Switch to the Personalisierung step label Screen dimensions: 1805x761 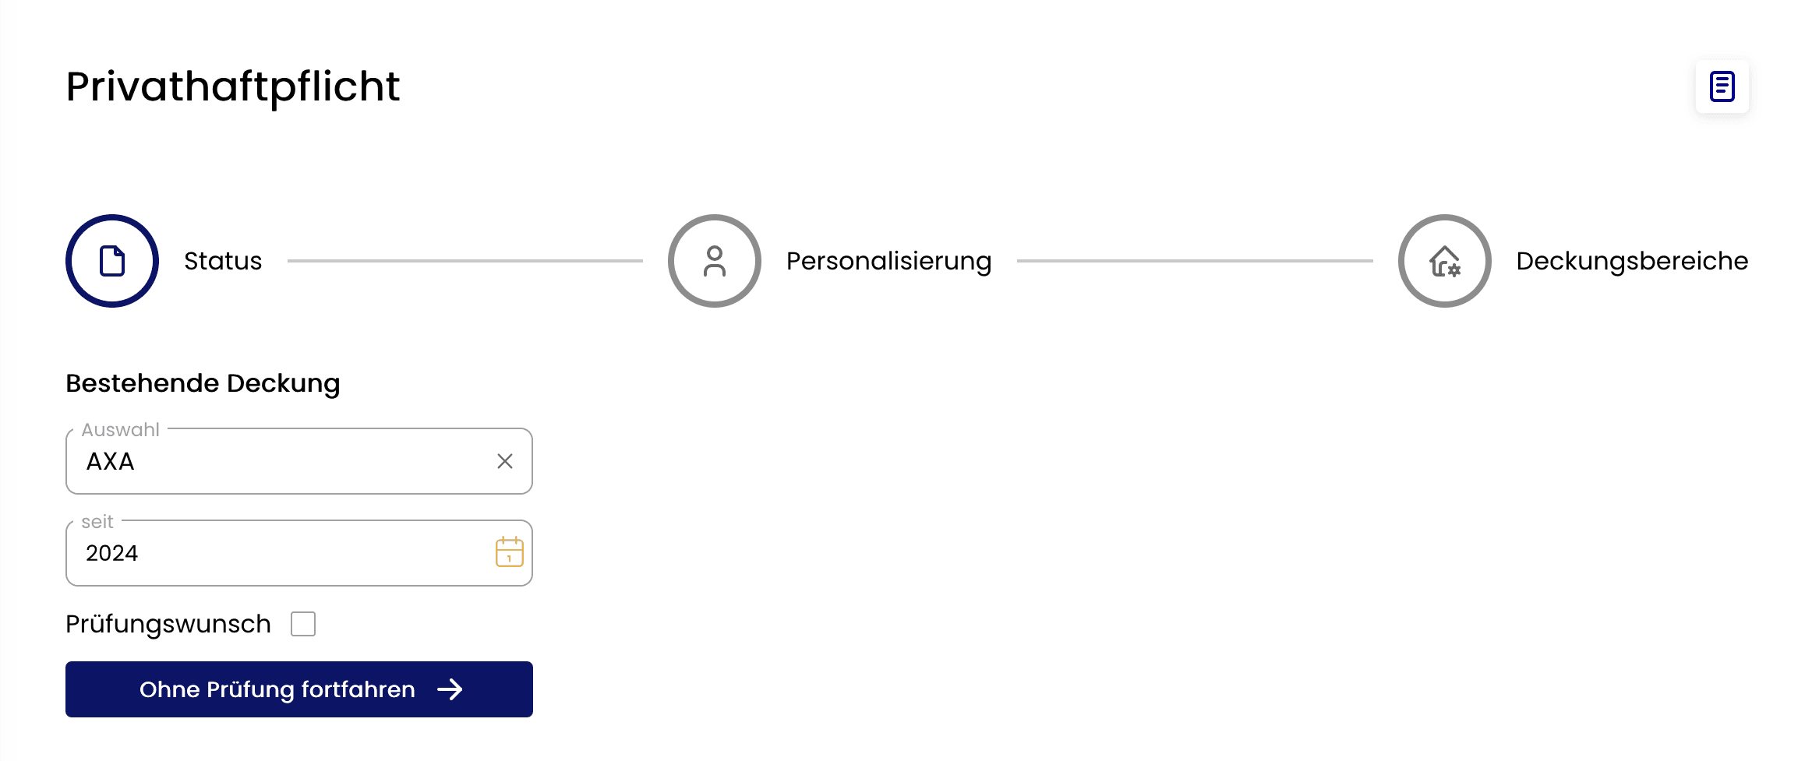pyautogui.click(x=888, y=261)
